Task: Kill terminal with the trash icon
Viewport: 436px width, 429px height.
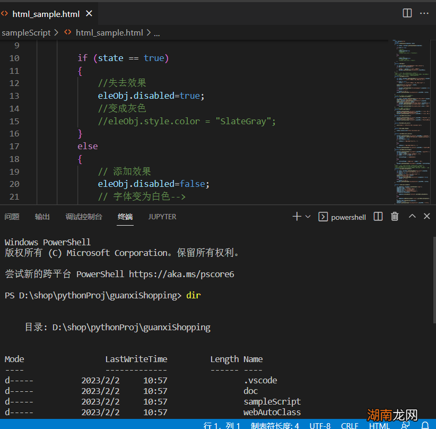Action: (395, 217)
